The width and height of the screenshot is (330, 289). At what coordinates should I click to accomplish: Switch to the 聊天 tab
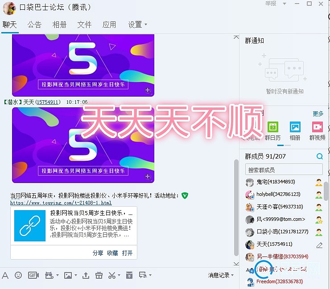pos(10,25)
